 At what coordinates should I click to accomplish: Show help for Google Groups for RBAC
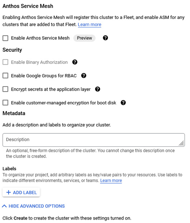click(83, 75)
